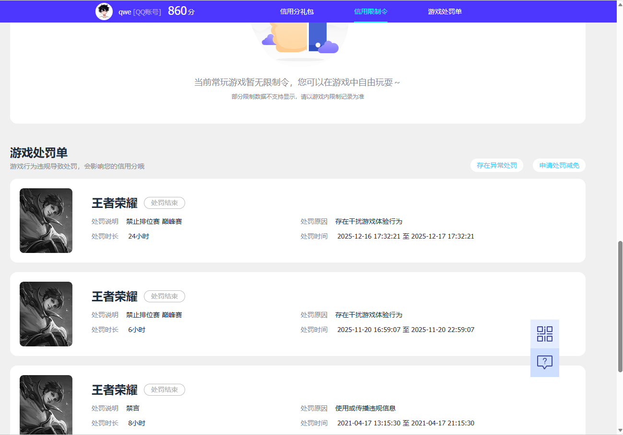Click 王者荣耀 title on the 禁言 penalty card

[115, 390]
